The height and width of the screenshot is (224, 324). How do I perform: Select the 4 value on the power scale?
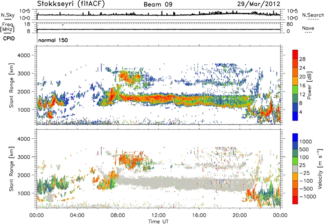(x=301, y=112)
